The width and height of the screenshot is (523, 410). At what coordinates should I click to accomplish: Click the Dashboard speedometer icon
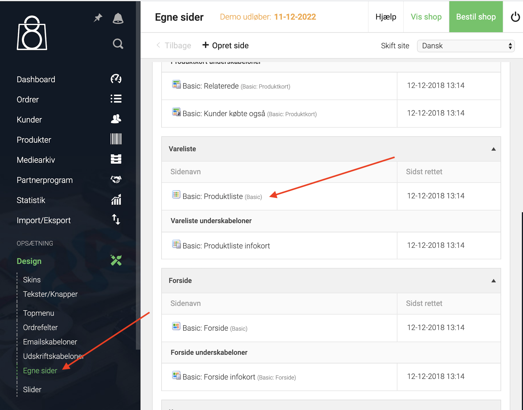pos(116,79)
